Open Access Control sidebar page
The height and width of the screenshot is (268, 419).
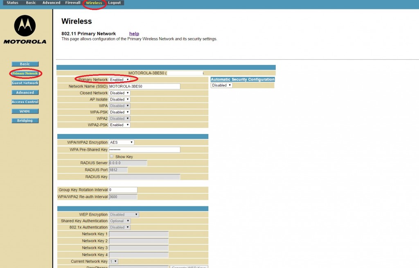pos(25,102)
